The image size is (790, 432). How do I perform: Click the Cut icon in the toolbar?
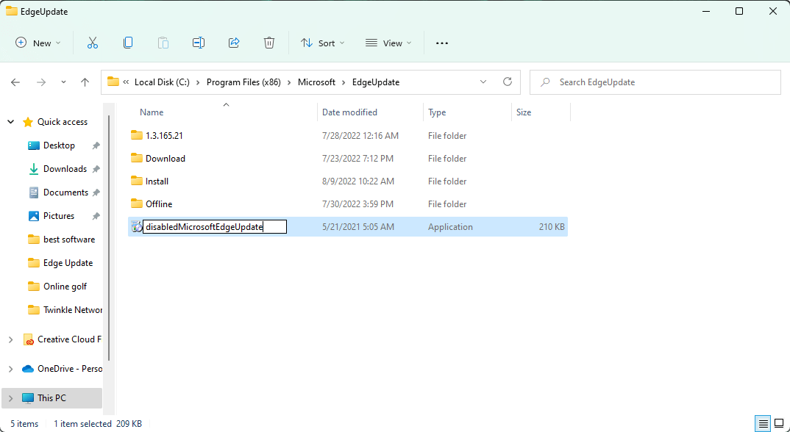coord(93,43)
